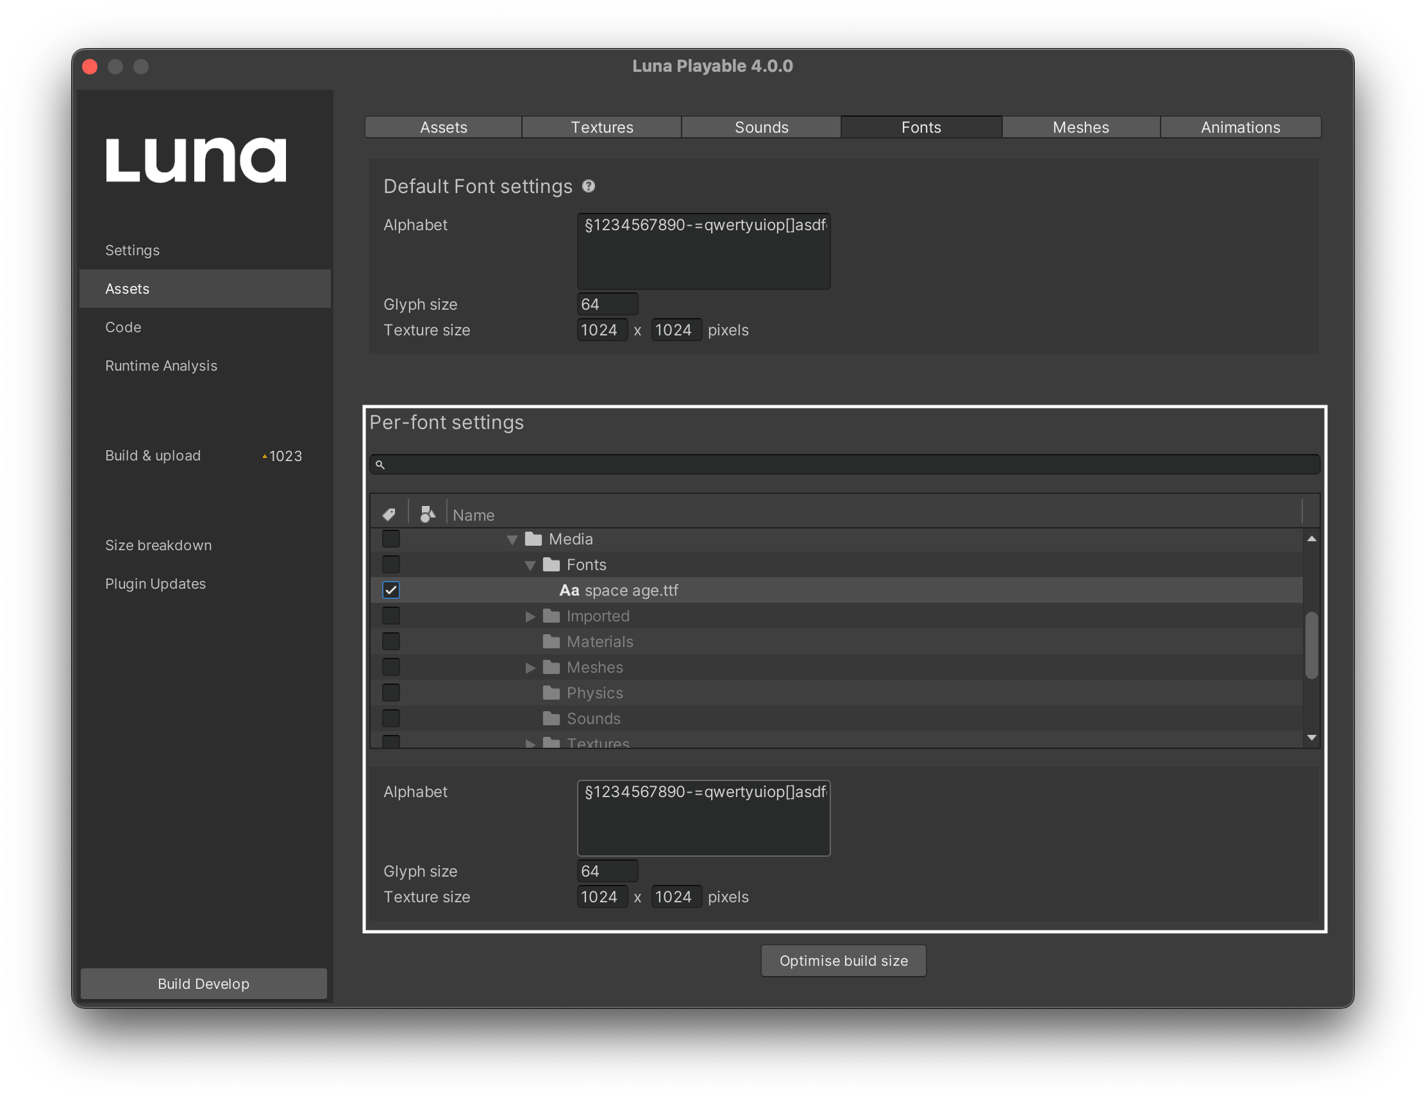The image size is (1426, 1103).
Task: Open Plugin Updates in the sidebar
Action: pos(205,584)
